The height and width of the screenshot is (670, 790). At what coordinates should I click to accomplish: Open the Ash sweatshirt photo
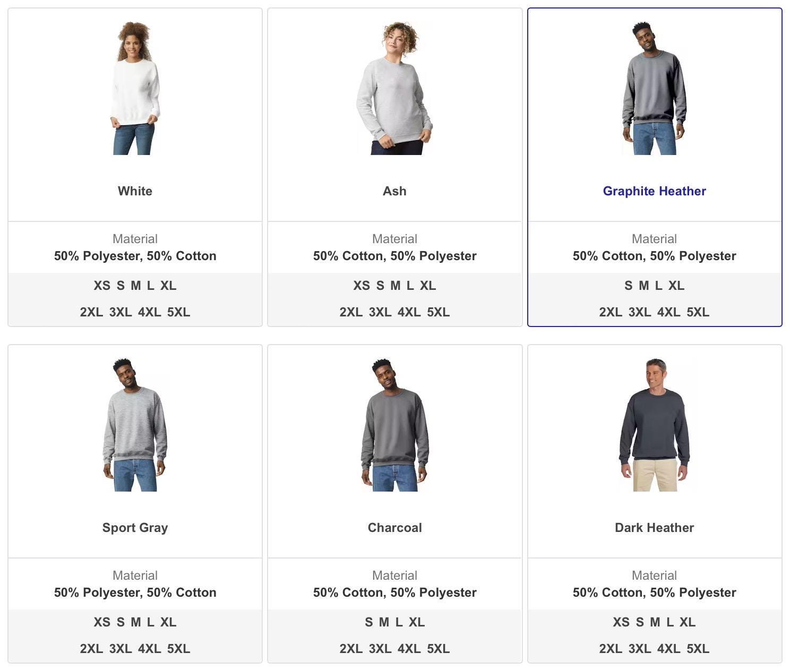[394, 89]
